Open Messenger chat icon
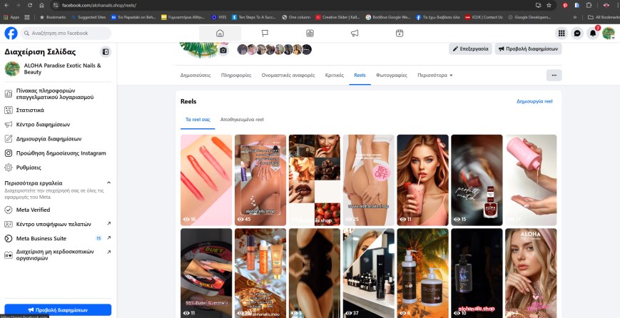This screenshot has height=318, width=620. pos(577,34)
